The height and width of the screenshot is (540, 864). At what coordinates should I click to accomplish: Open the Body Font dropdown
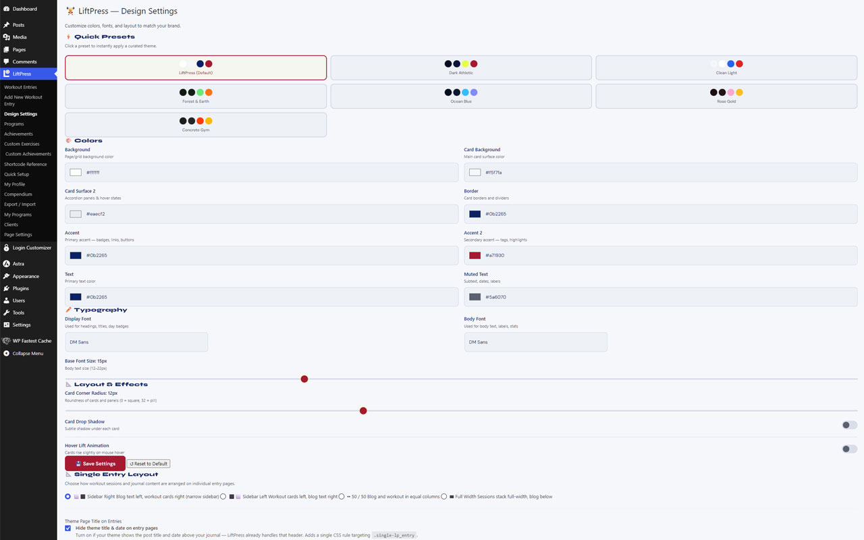pyautogui.click(x=535, y=342)
